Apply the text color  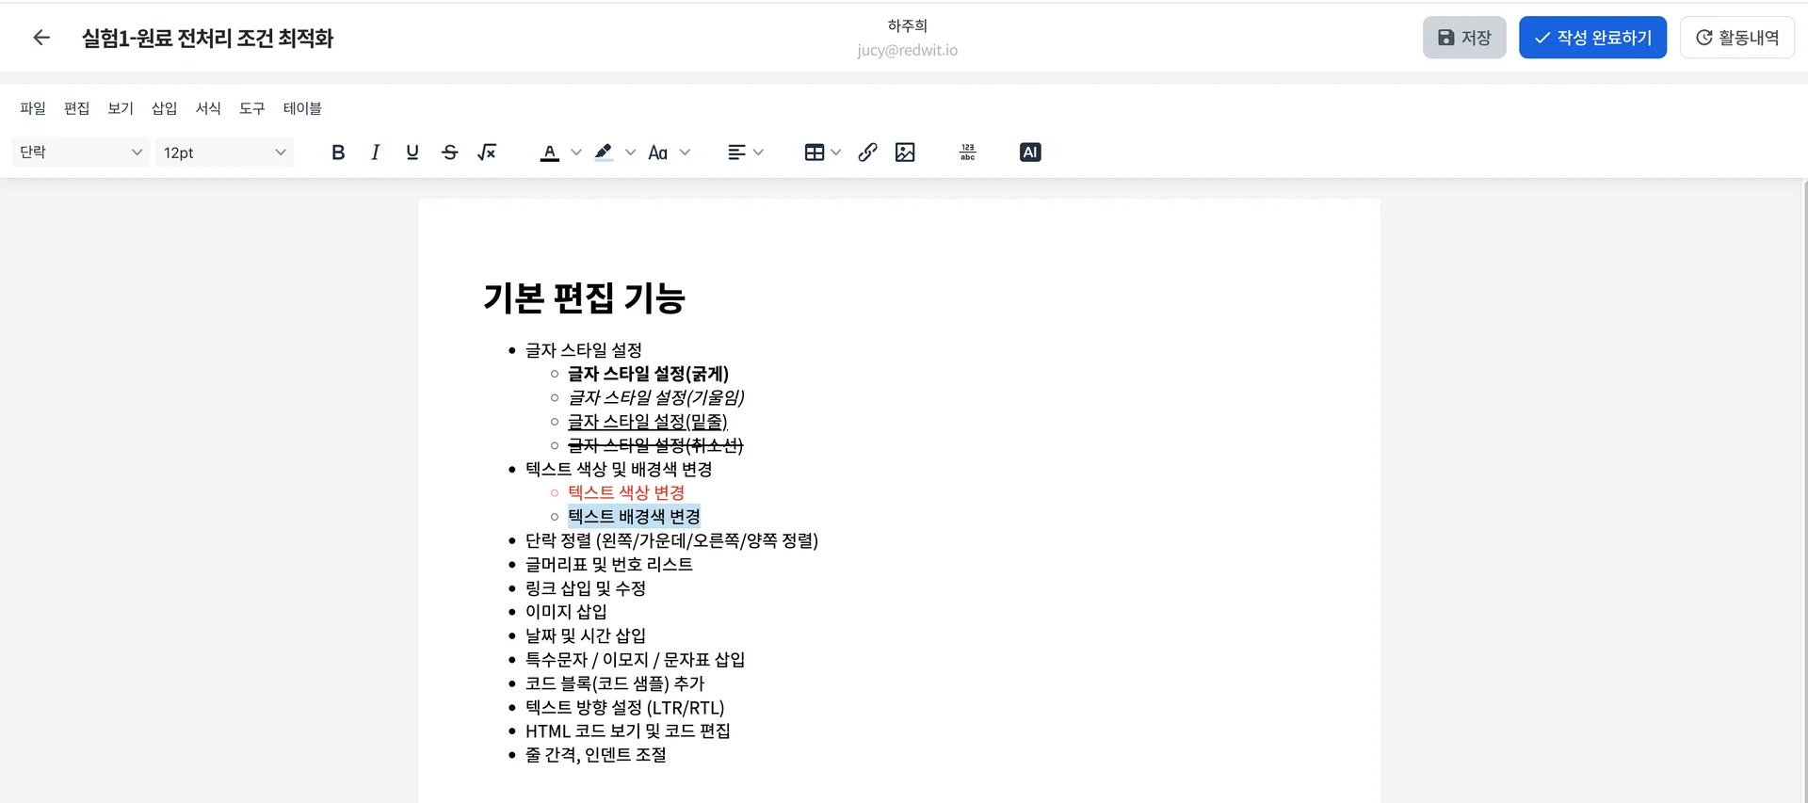pos(550,153)
